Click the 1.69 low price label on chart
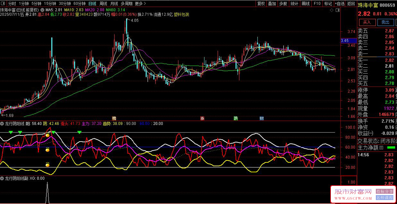 click(10, 116)
